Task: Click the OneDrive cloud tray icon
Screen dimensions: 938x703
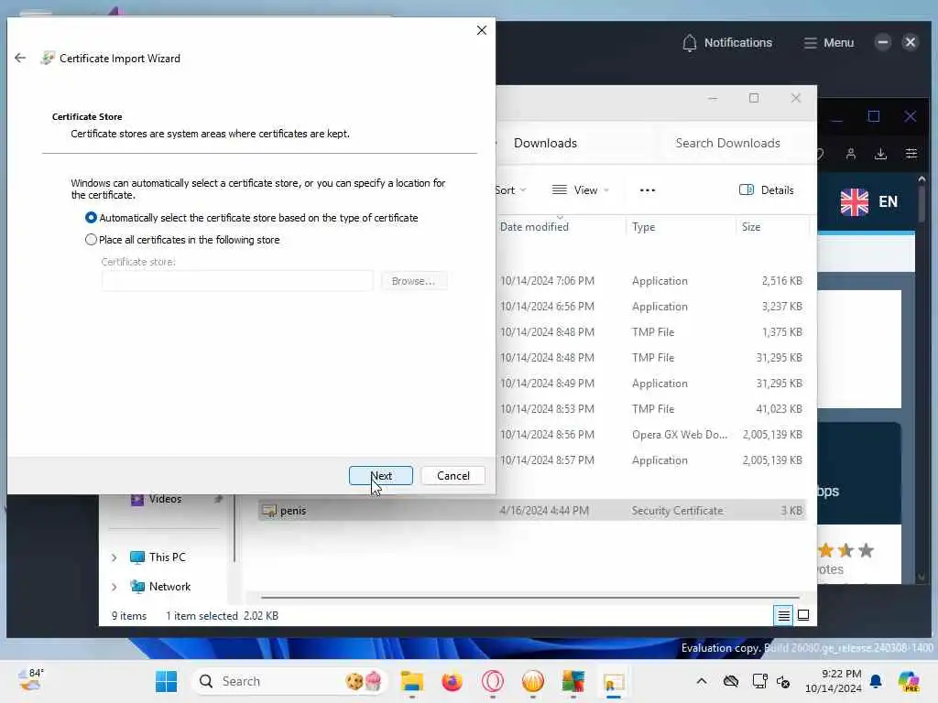Action: [730, 681]
